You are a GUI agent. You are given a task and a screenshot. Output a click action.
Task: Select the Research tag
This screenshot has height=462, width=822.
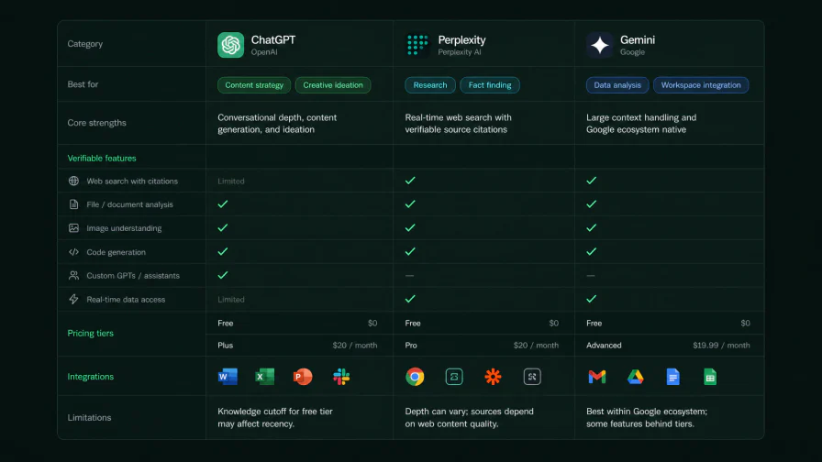pos(430,85)
